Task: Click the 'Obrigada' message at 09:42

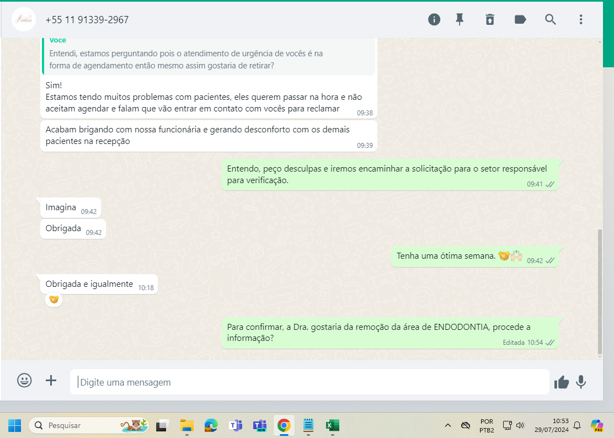Action: [x=73, y=228]
